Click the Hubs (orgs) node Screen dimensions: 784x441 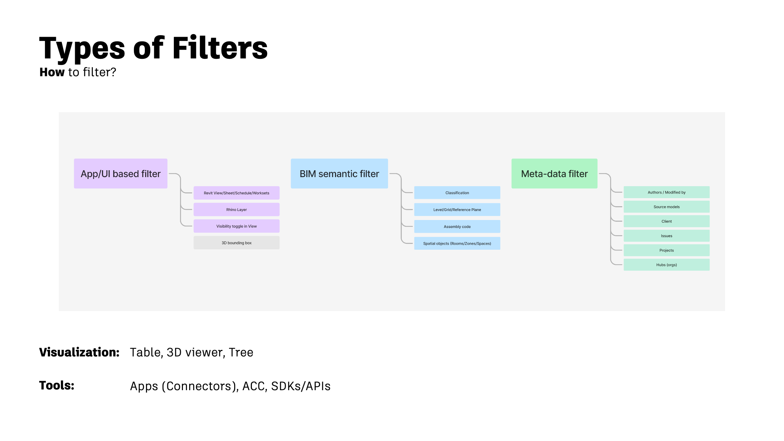pyautogui.click(x=666, y=265)
